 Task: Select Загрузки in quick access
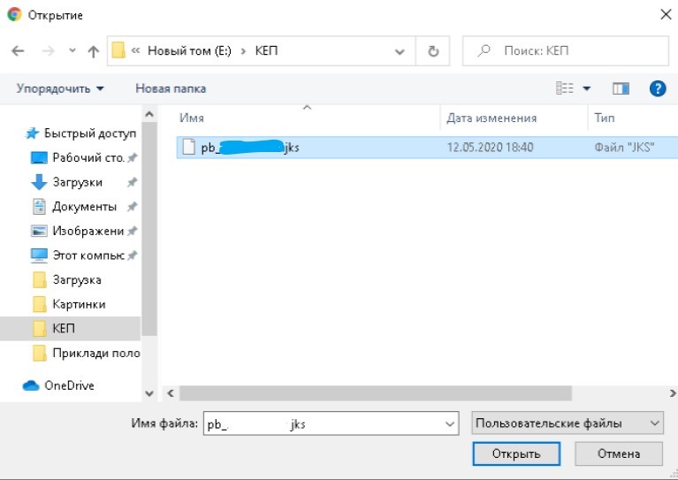[77, 182]
